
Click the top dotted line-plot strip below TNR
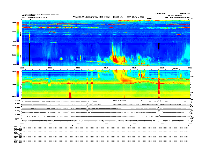(106, 100)
